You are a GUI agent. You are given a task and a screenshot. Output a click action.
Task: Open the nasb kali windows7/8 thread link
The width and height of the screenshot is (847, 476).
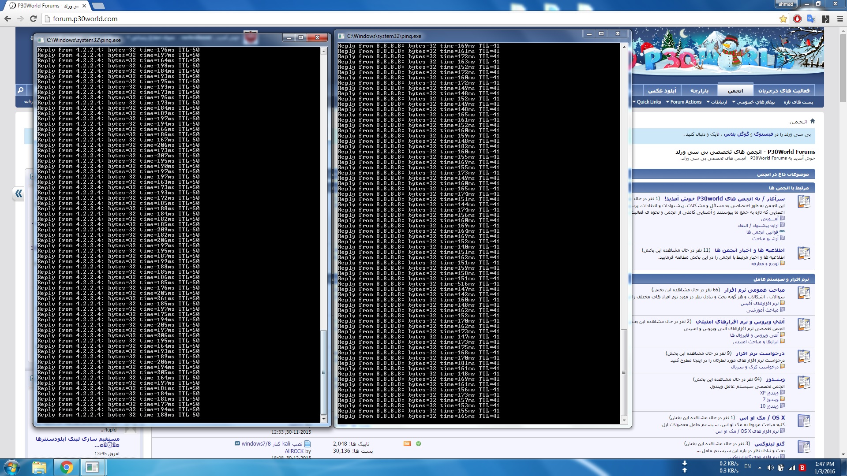click(272, 443)
